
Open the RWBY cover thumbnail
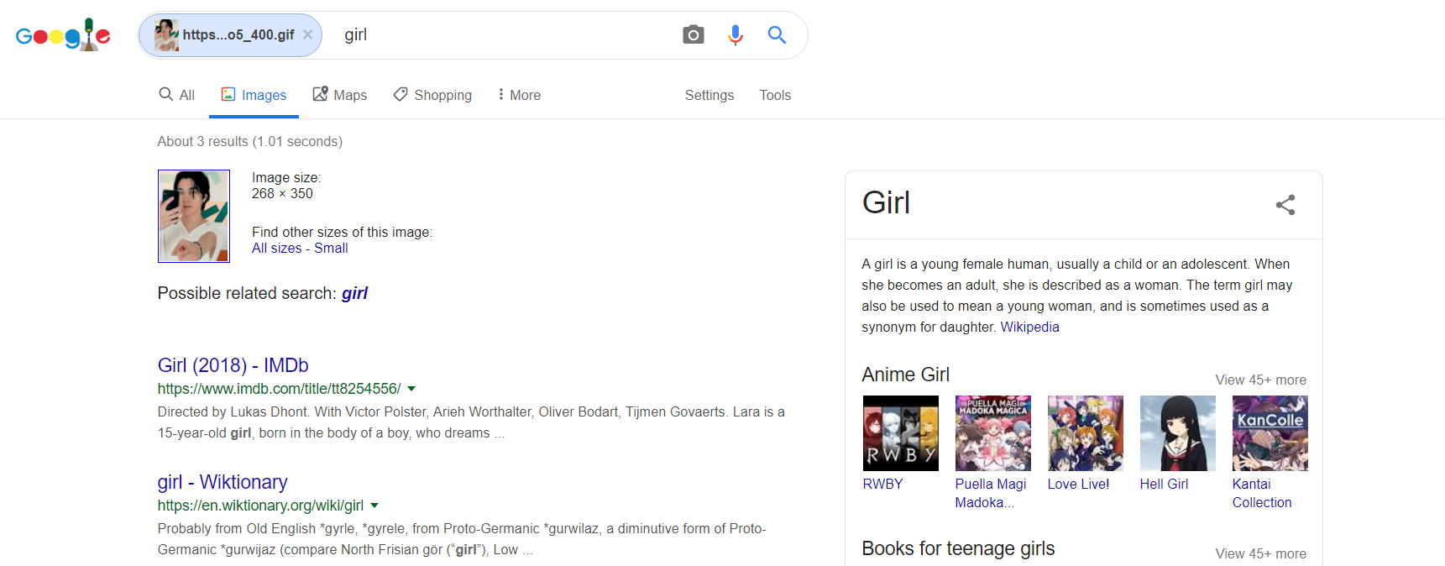point(901,433)
